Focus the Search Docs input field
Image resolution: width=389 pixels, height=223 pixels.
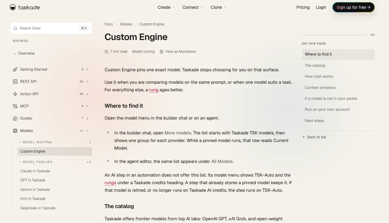[51, 28]
